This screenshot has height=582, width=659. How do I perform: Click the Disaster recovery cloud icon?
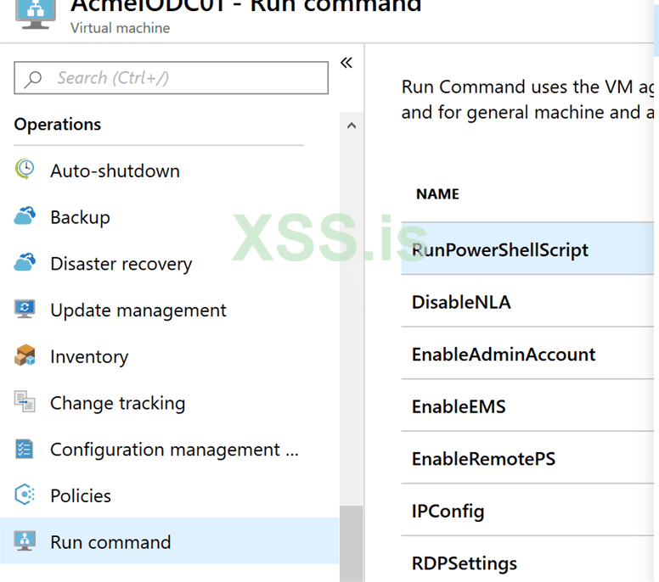pos(25,263)
